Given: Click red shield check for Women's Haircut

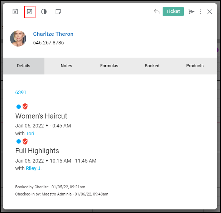Looking at the screenshot, I should [x=25, y=106].
